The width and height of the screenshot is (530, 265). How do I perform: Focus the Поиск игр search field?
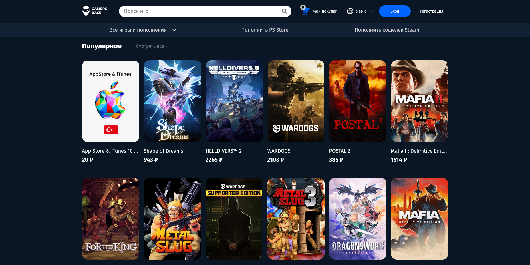[x=205, y=11]
